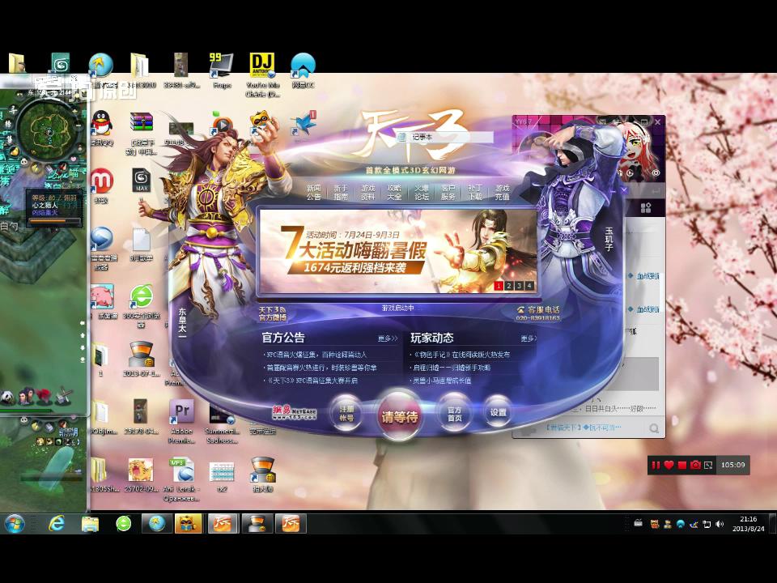
Task: Open the DJ Antoine music file
Action: pyautogui.click(x=262, y=74)
